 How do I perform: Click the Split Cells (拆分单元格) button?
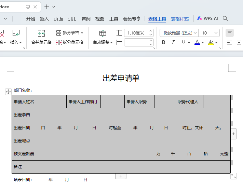tap(70, 42)
